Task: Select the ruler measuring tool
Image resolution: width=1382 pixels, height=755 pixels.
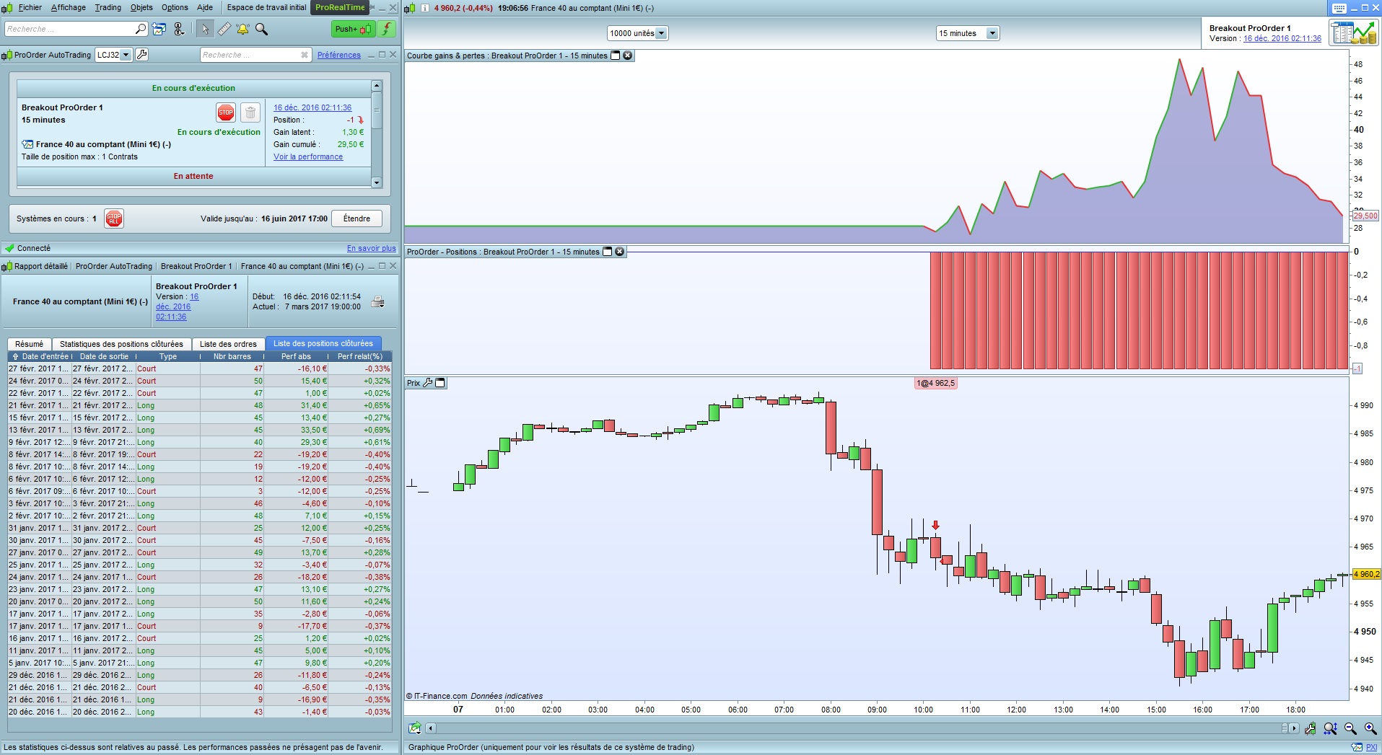Action: point(224,29)
